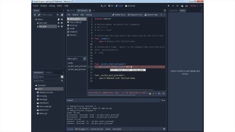The width and height of the screenshot is (235, 132).
Task: Open the Debugger (1) bottom tab
Action: 82,129
